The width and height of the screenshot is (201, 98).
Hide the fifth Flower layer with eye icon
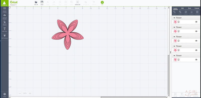point(196,60)
